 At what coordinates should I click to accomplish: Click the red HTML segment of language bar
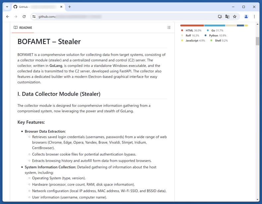(x=192, y=25)
